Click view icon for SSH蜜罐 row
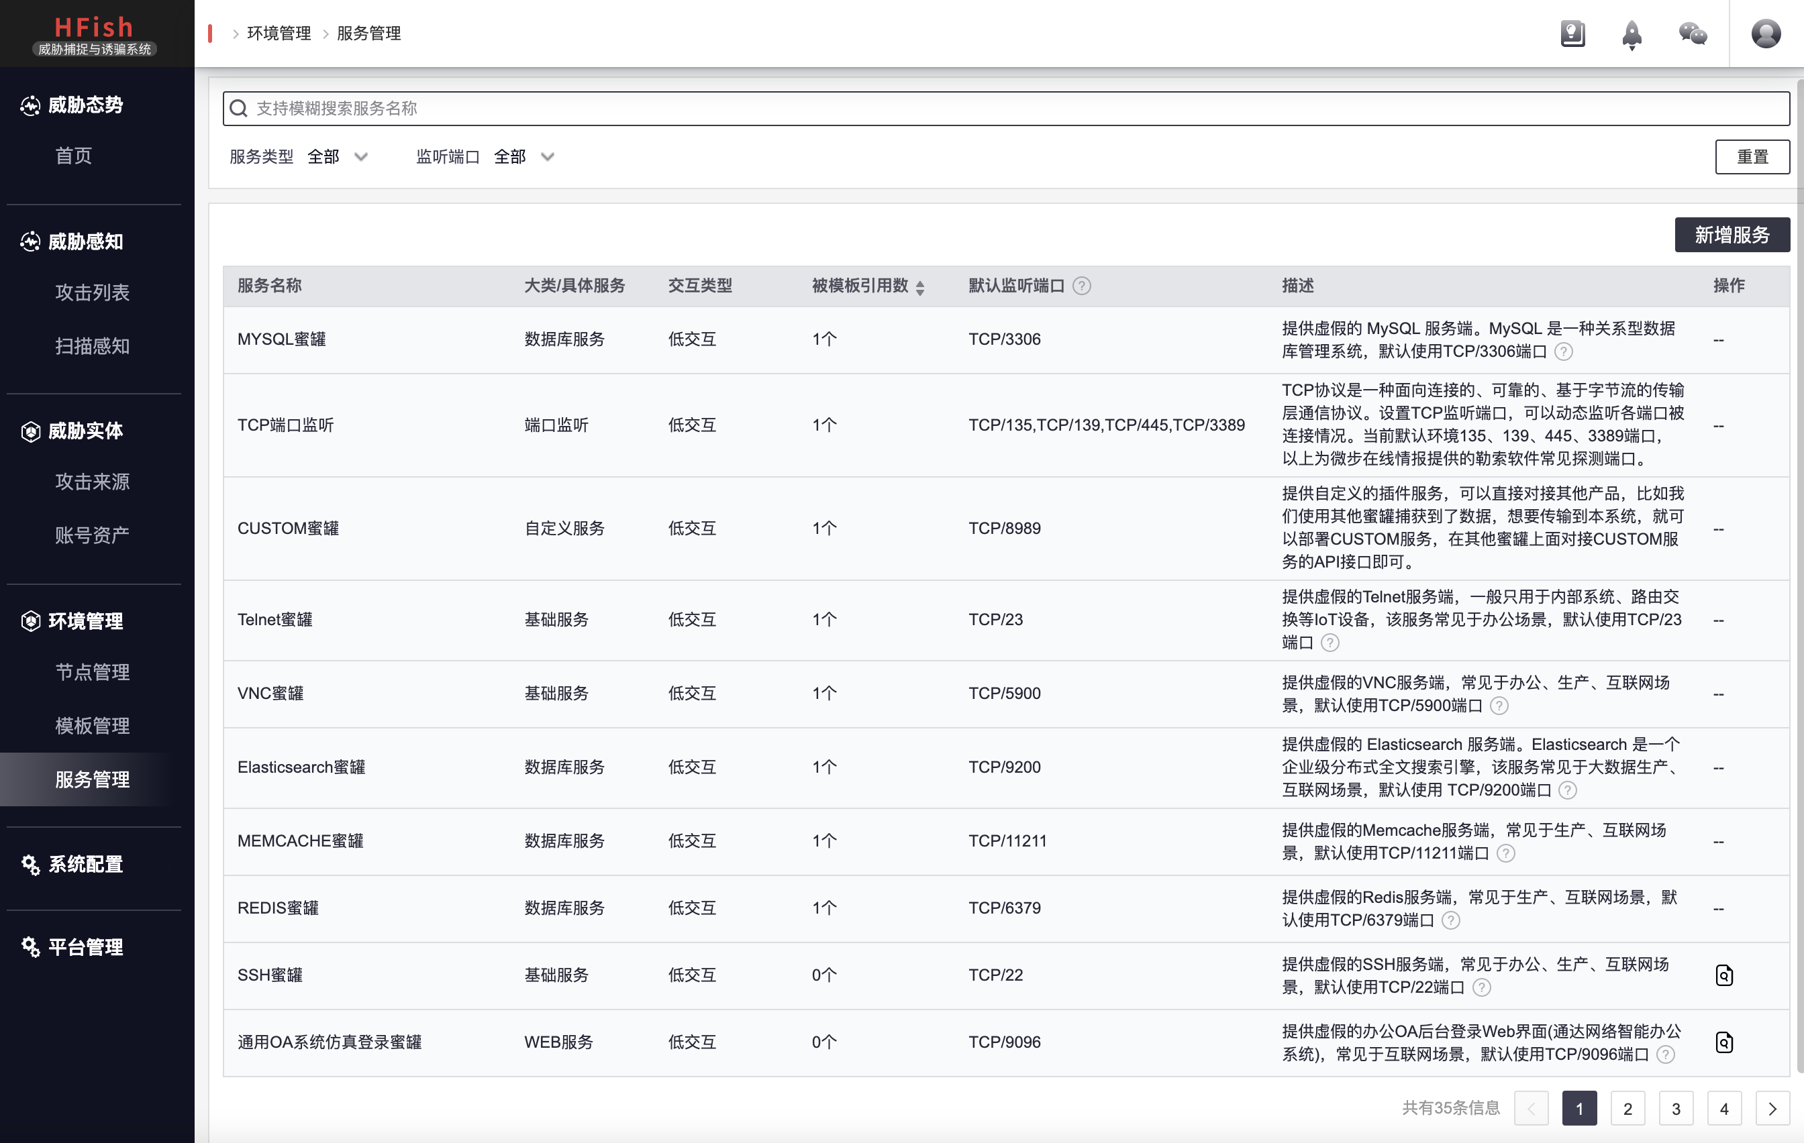 point(1724,975)
